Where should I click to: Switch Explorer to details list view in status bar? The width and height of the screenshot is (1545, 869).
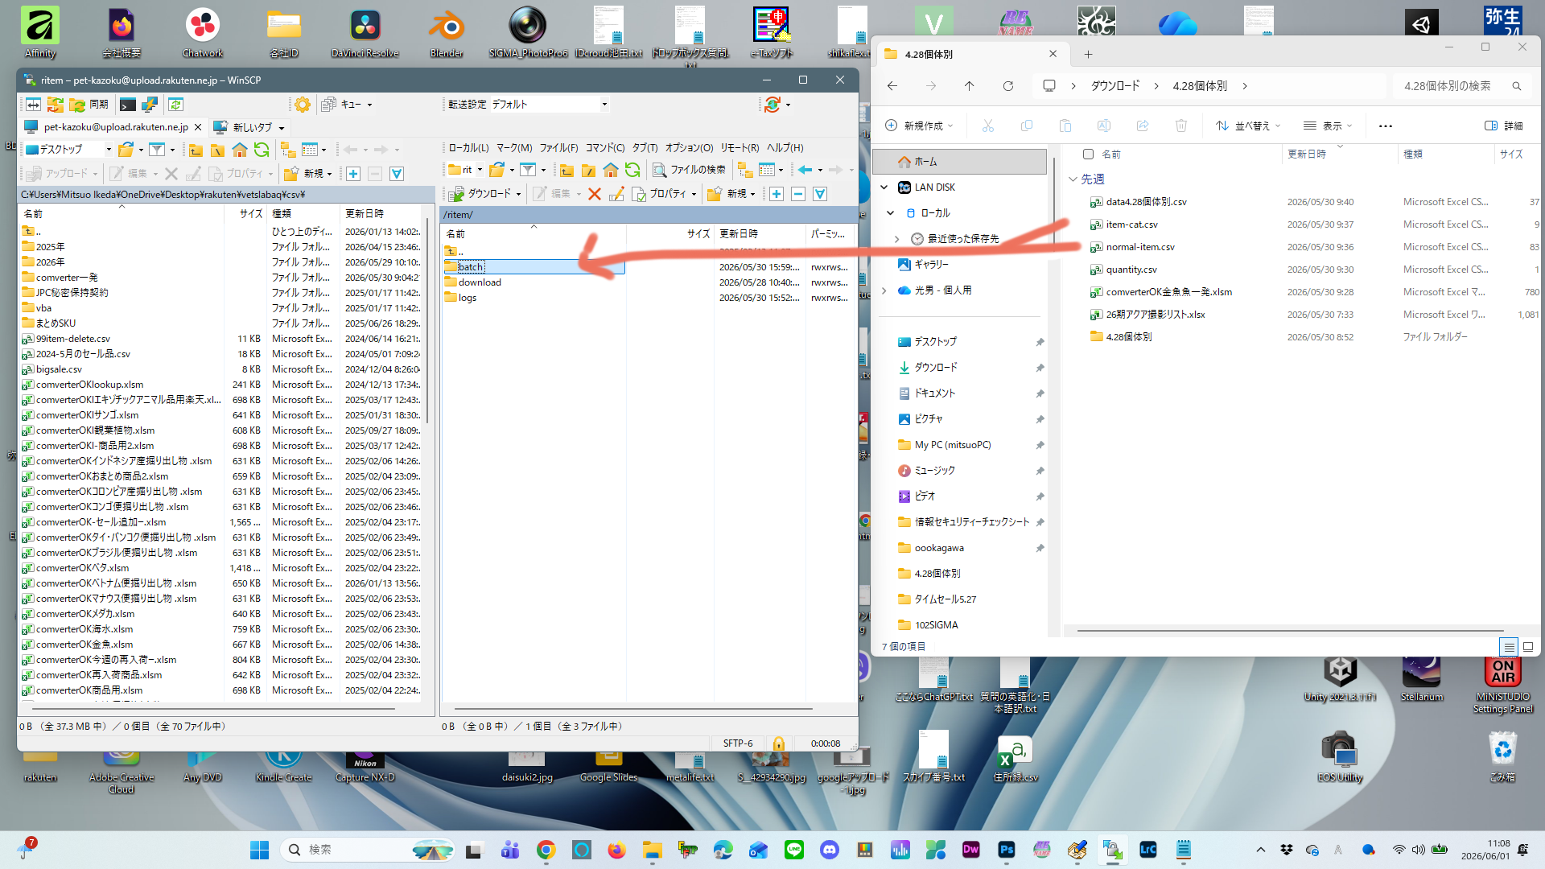point(1509,647)
